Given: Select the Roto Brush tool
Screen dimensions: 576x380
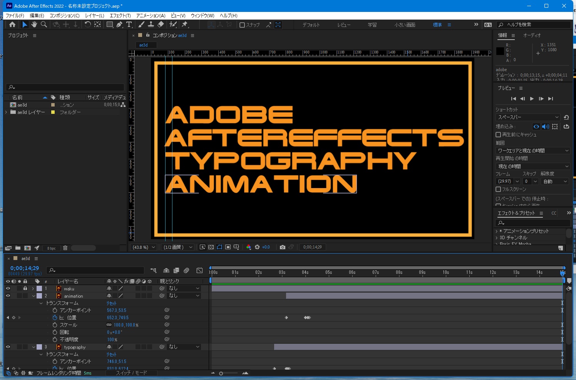Looking at the screenshot, I should 173,25.
